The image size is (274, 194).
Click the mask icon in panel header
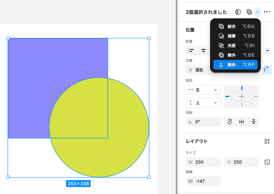pyautogui.click(x=238, y=12)
